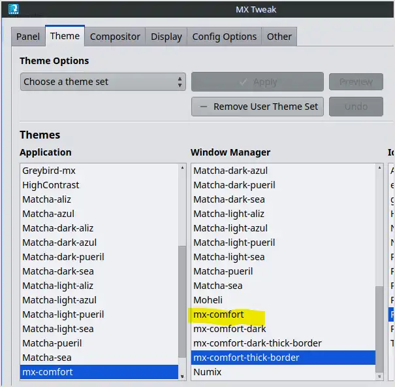Select Matcha-pueril in Window Manager list

[283, 271]
